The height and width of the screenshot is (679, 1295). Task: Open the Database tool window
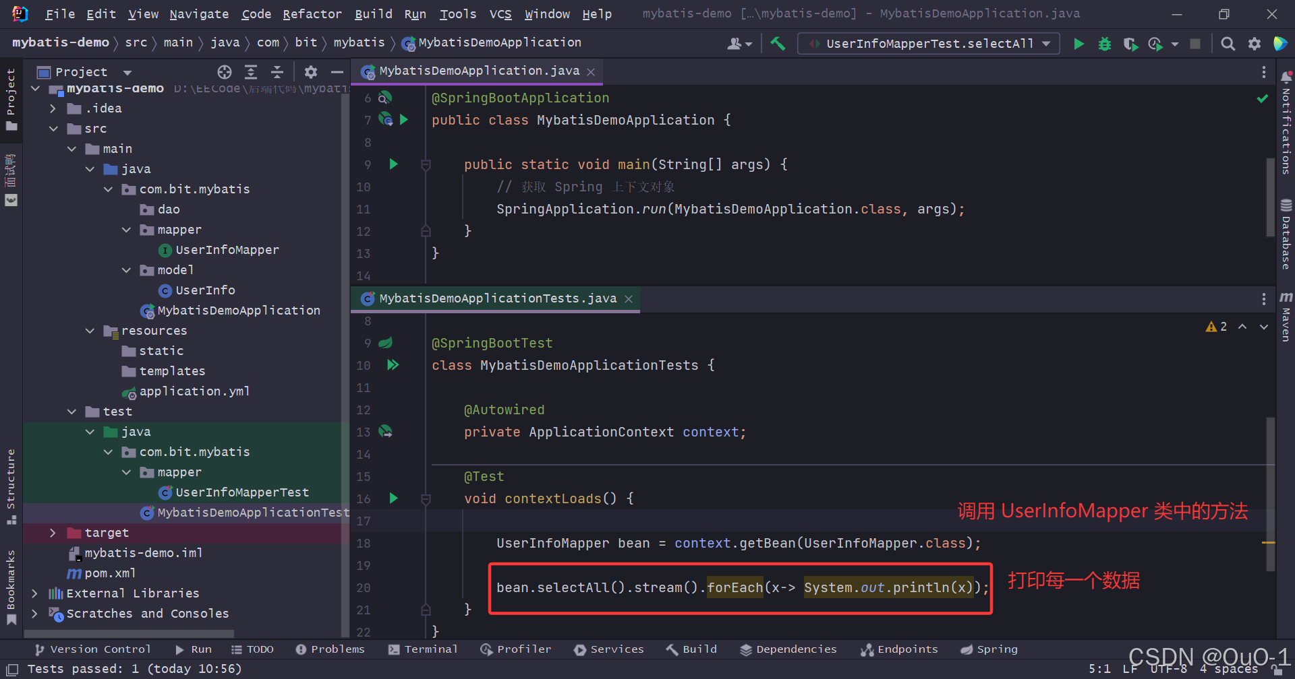1286,234
